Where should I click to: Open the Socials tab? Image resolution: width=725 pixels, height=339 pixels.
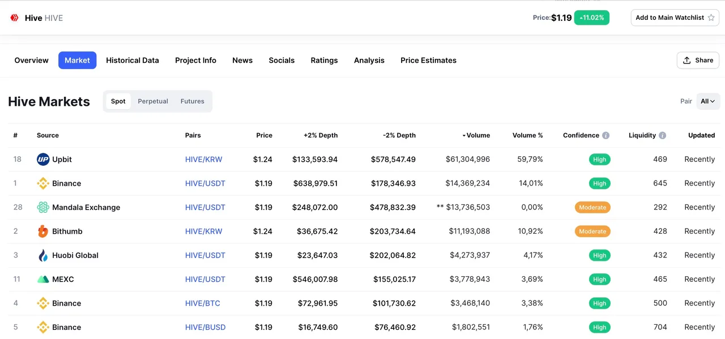pyautogui.click(x=282, y=60)
